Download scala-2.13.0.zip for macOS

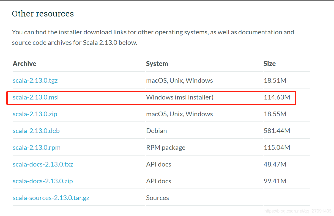tap(35, 114)
